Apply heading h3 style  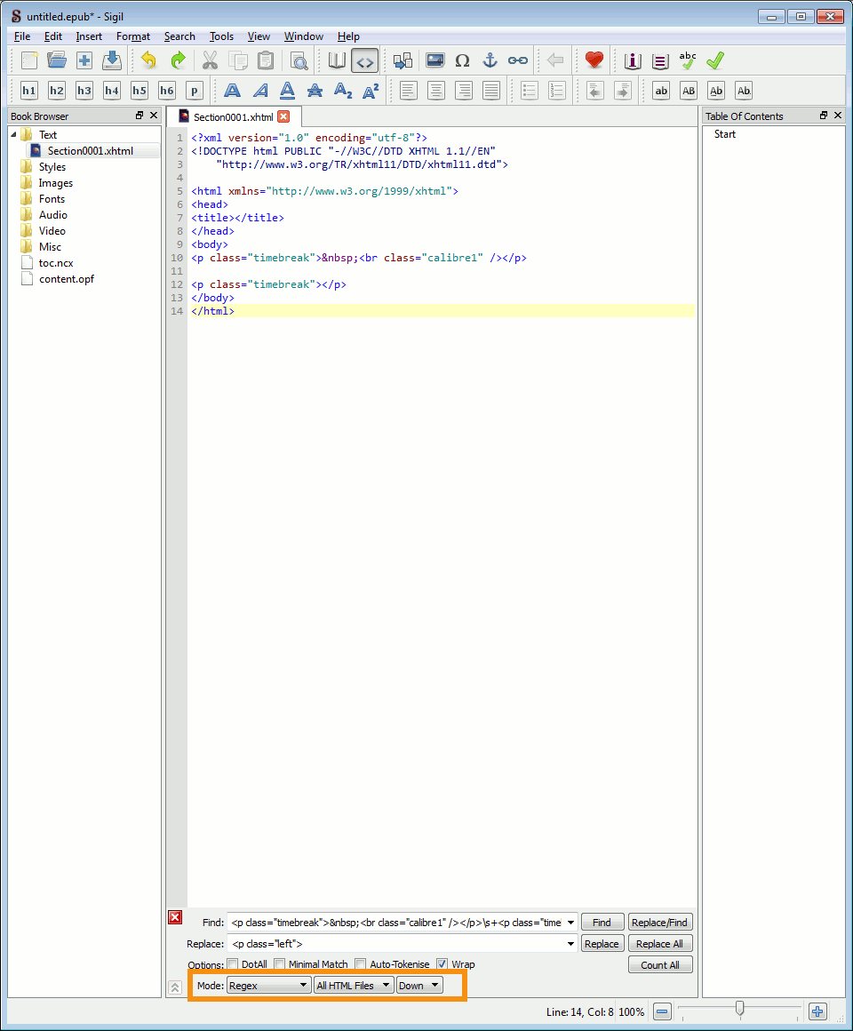tap(84, 91)
